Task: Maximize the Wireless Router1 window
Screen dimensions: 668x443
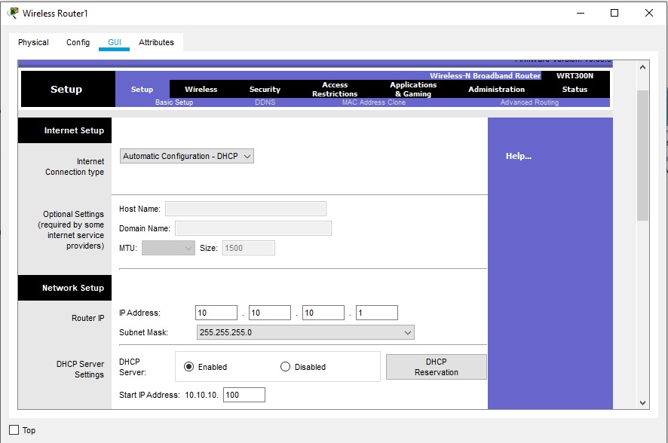Action: pos(614,14)
